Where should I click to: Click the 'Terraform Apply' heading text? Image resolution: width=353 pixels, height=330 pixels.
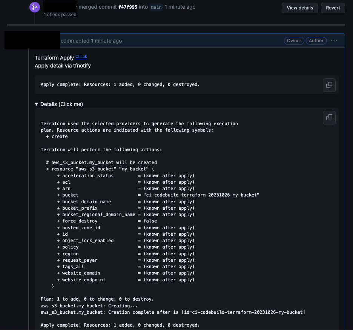pos(54,58)
